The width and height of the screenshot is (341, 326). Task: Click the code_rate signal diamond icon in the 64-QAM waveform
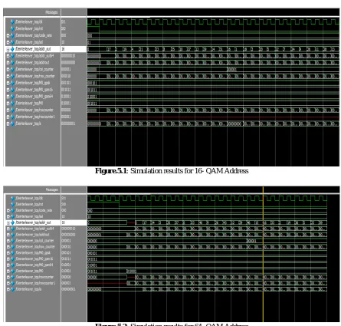click(x=12, y=210)
